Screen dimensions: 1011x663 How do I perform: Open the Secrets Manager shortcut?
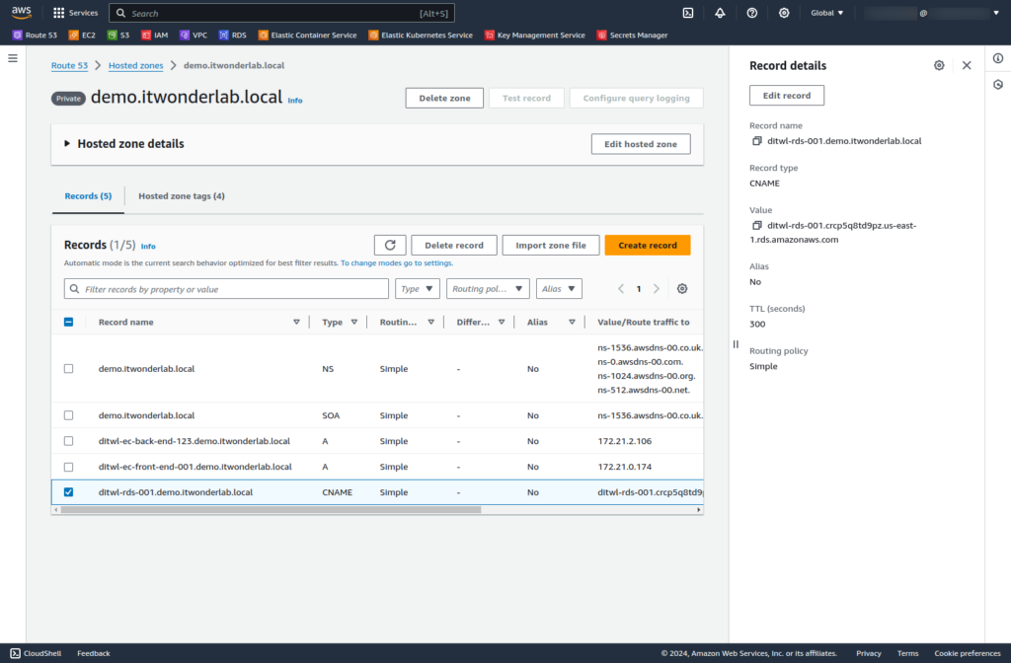[632, 36]
